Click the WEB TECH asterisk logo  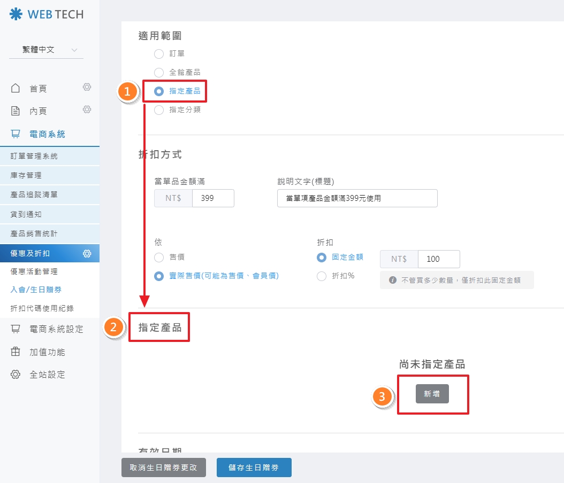coord(17,14)
